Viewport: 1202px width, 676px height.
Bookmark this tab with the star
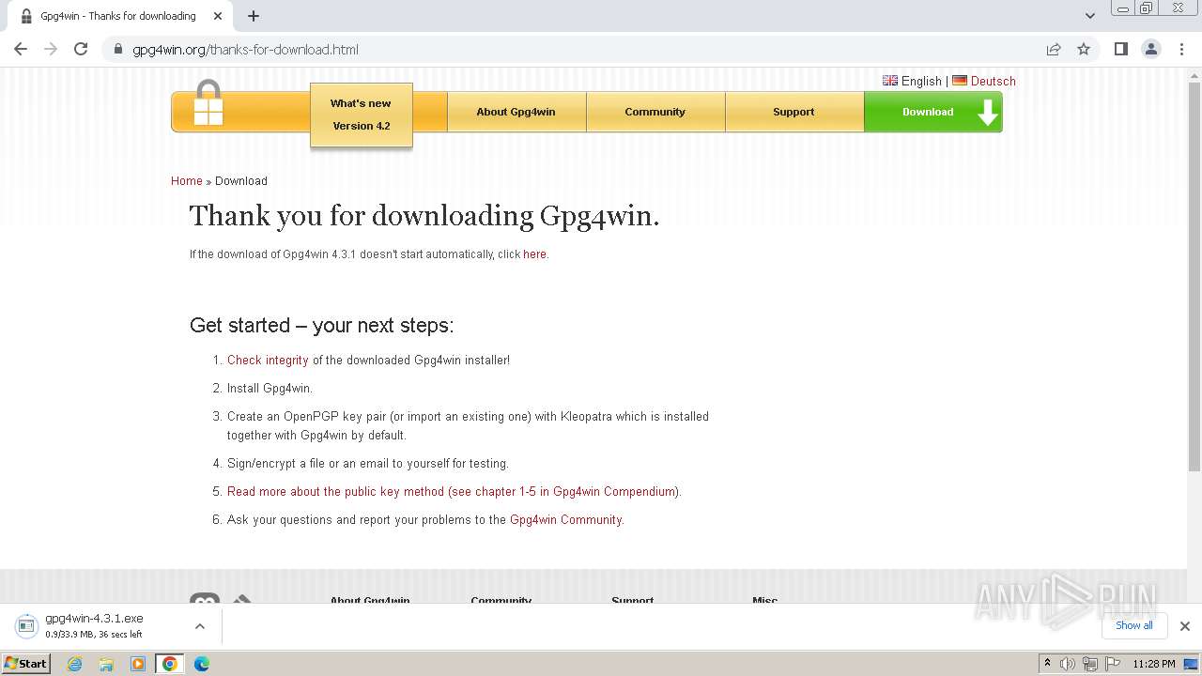1084,49
